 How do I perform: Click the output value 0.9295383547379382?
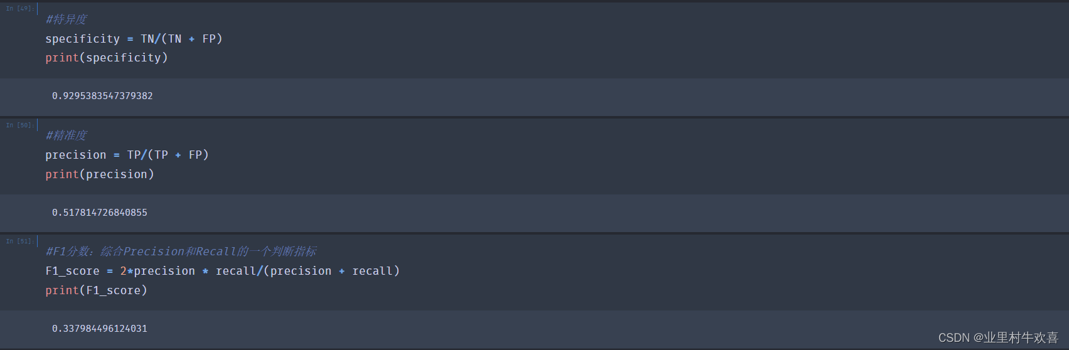tap(102, 96)
